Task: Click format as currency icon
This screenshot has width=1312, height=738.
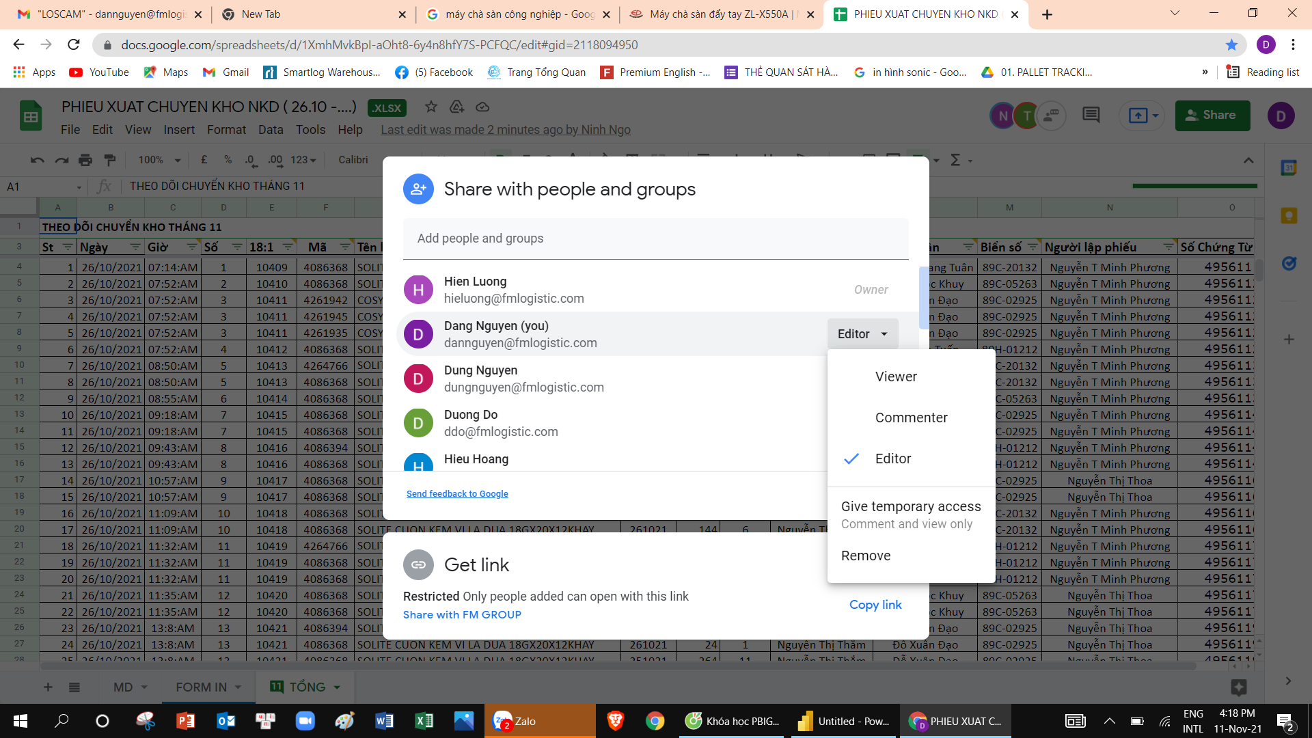Action: [x=204, y=160]
